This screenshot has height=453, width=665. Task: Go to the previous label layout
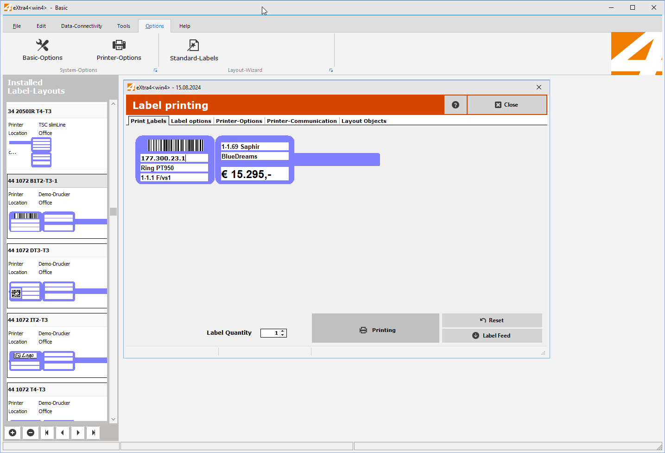tap(62, 433)
